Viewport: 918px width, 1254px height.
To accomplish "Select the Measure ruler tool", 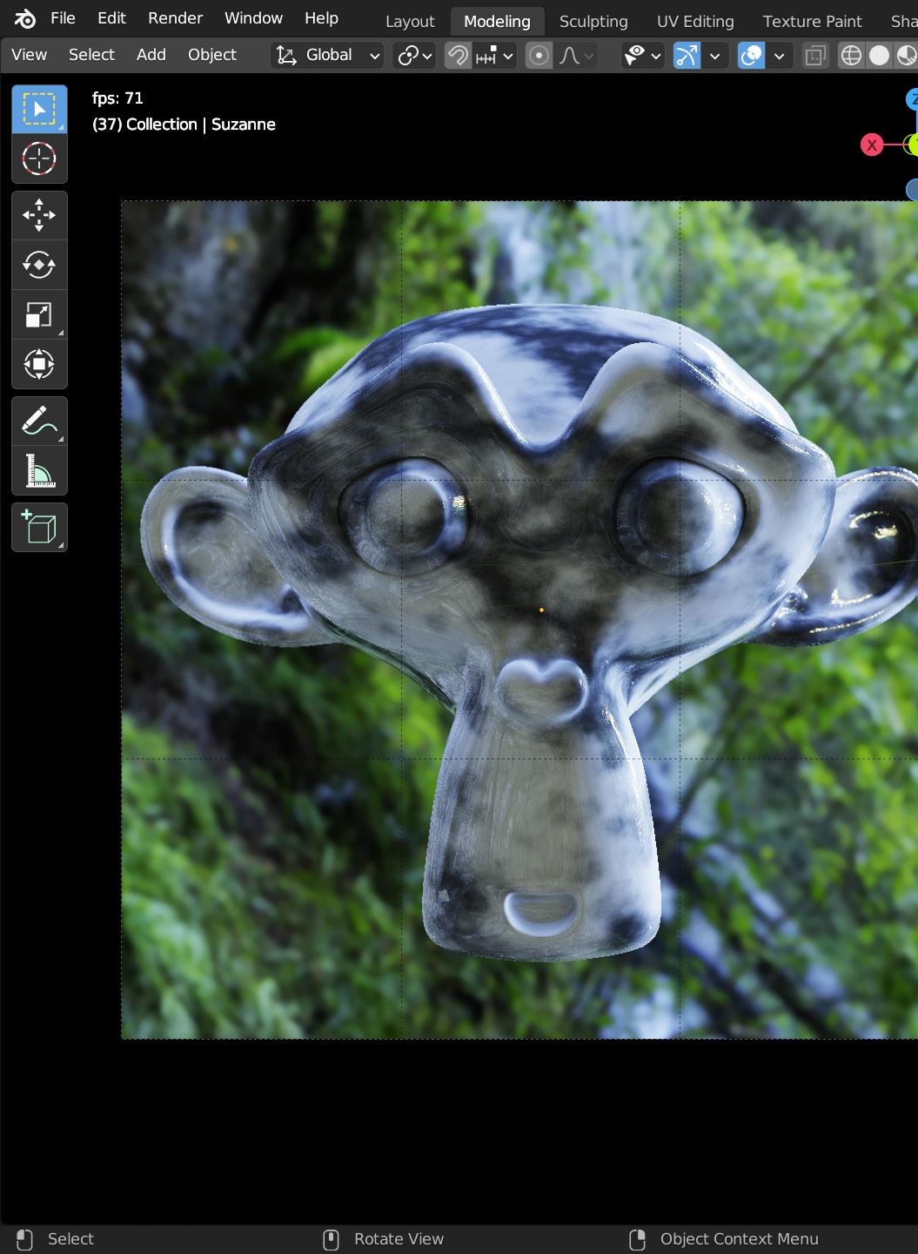I will pos(39,471).
